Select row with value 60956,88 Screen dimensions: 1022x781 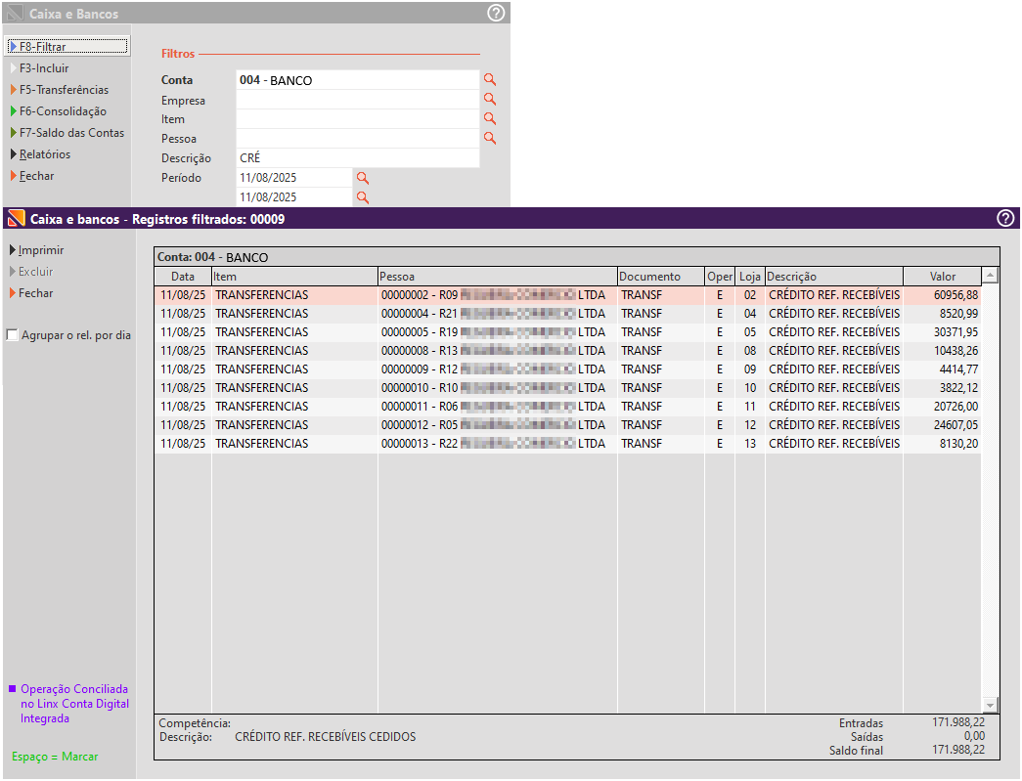click(x=567, y=295)
